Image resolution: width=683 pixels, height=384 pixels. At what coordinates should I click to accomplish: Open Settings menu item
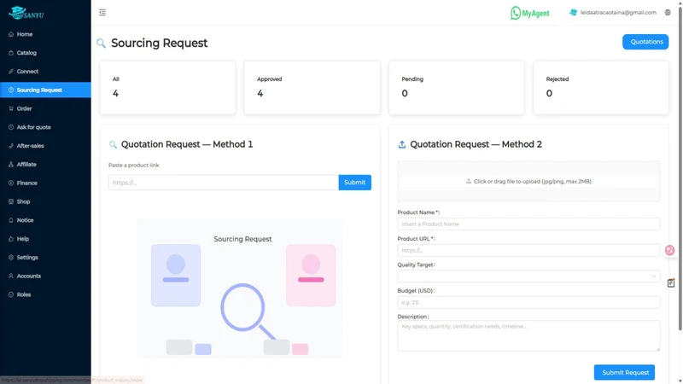pyautogui.click(x=45, y=258)
